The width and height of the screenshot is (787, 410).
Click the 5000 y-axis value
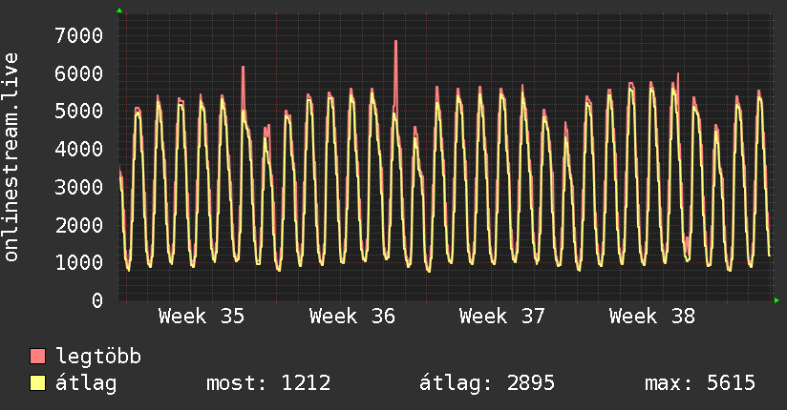[79, 112]
